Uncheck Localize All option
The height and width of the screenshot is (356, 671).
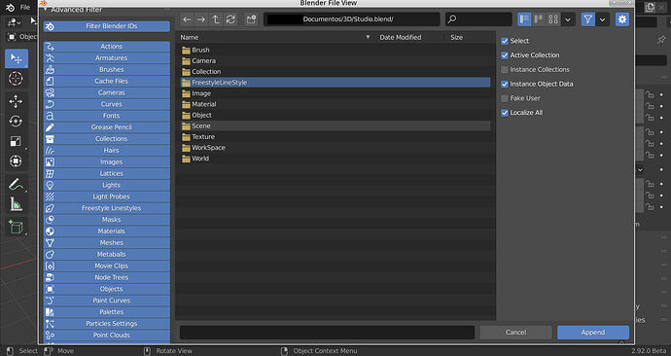[505, 113]
